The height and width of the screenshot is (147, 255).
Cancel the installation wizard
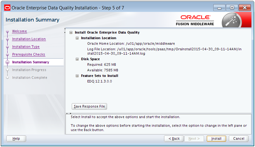[x=239, y=138]
